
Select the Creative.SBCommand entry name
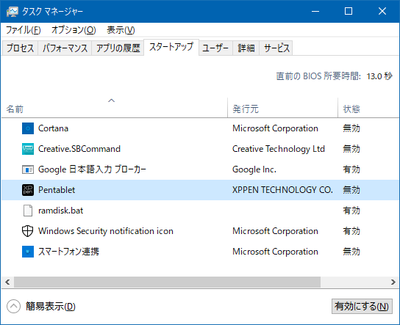79,149
